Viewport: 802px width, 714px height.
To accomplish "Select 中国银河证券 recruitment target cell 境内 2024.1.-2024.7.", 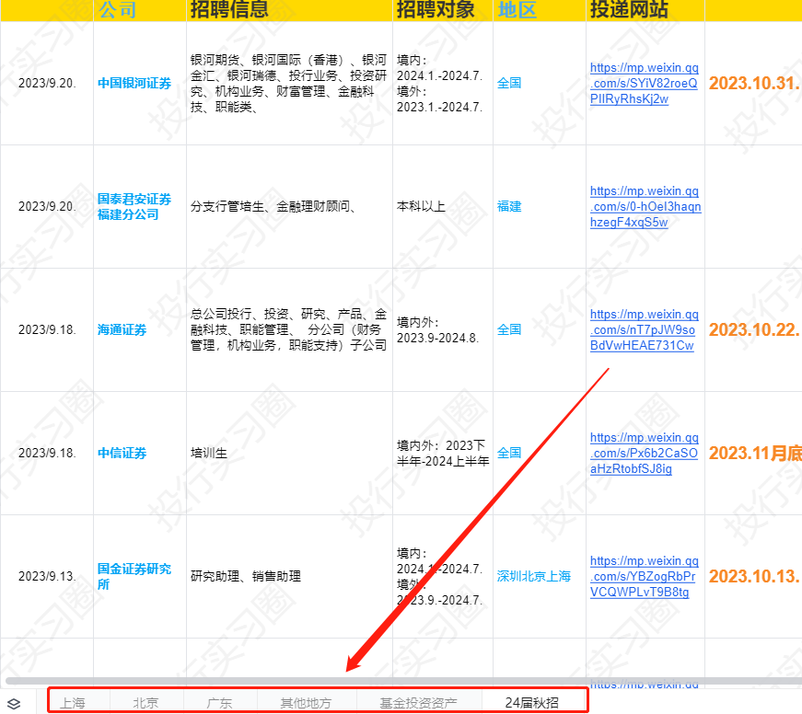I will pos(443,83).
